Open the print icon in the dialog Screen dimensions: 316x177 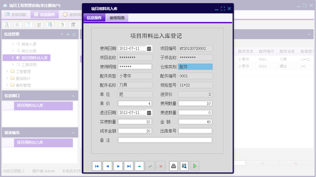click(x=173, y=166)
